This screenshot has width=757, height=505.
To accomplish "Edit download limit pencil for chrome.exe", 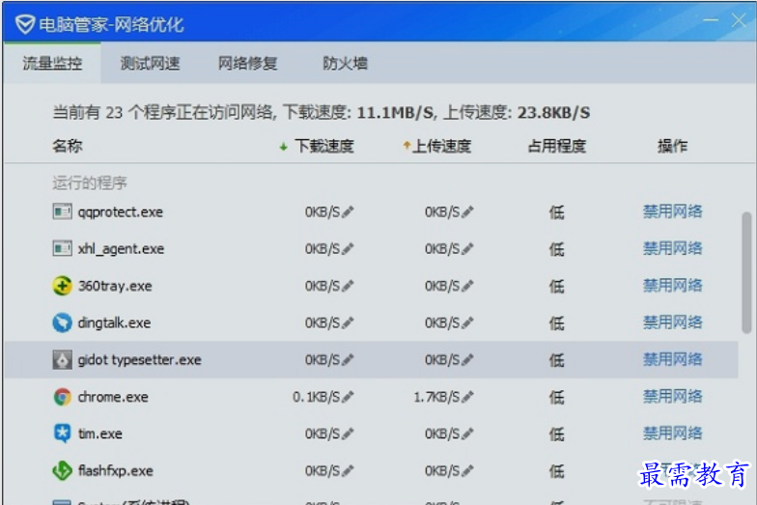I will pyautogui.click(x=348, y=397).
